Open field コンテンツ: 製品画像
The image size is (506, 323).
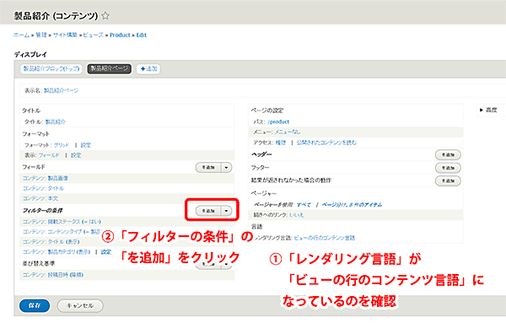pyautogui.click(x=46, y=178)
